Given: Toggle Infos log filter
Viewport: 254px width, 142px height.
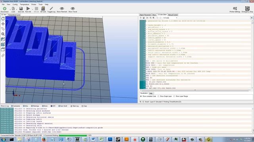Looking at the screenshot, I should click(x=25, y=106).
